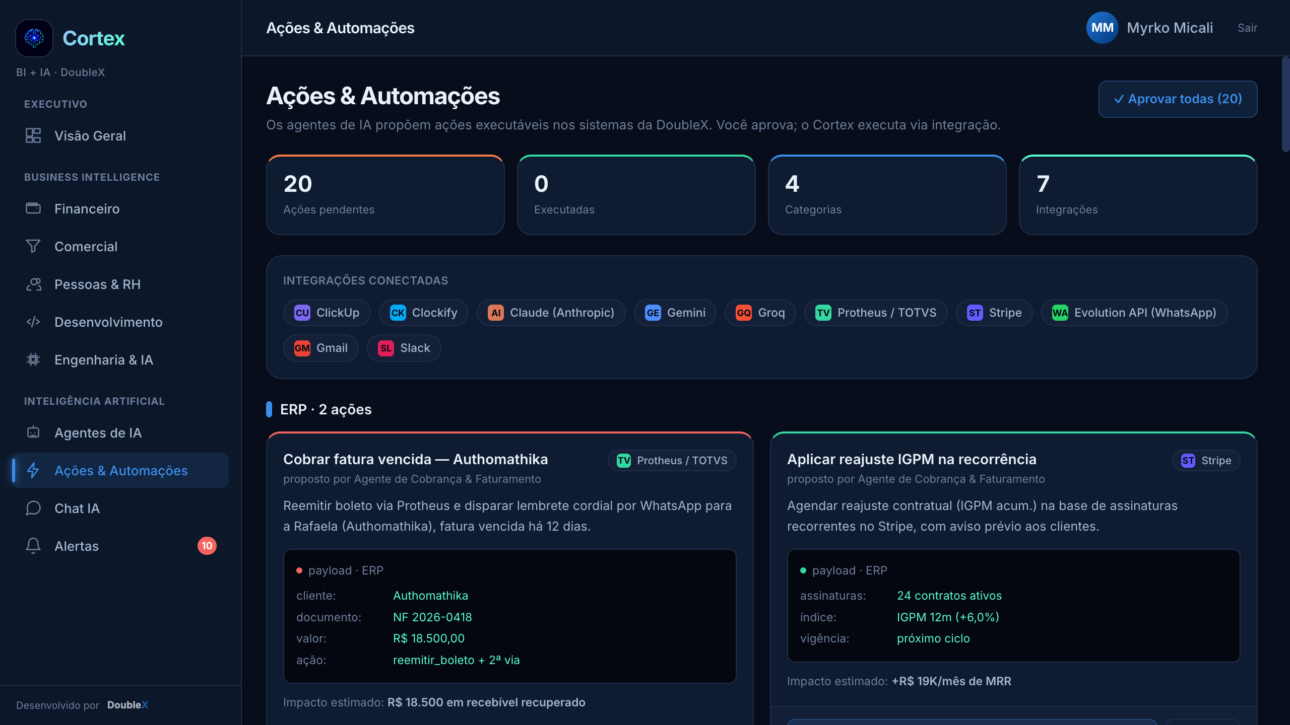Click the GM Gmail integration icon
Viewport: 1290px width, 725px height.
click(302, 348)
